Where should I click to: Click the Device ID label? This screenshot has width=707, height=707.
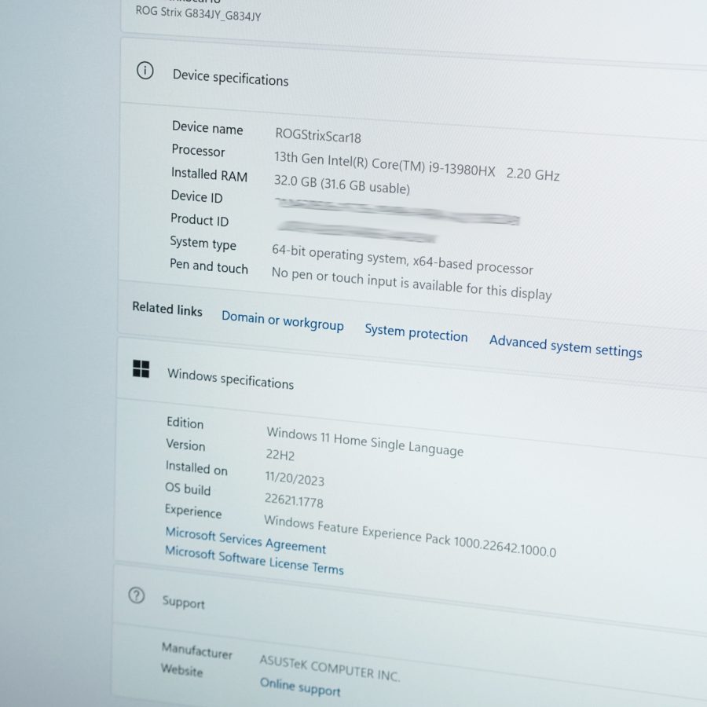[196, 196]
